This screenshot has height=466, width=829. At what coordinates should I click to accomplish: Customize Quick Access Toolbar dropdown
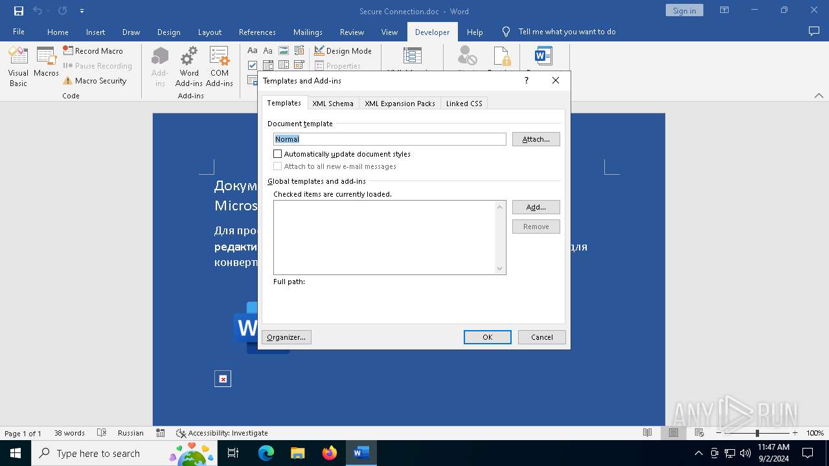coord(82,11)
